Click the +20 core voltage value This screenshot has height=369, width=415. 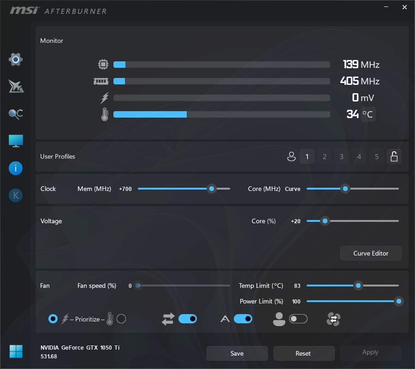[296, 221]
